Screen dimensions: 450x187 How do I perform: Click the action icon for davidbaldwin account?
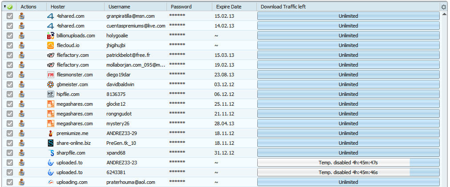click(x=21, y=85)
